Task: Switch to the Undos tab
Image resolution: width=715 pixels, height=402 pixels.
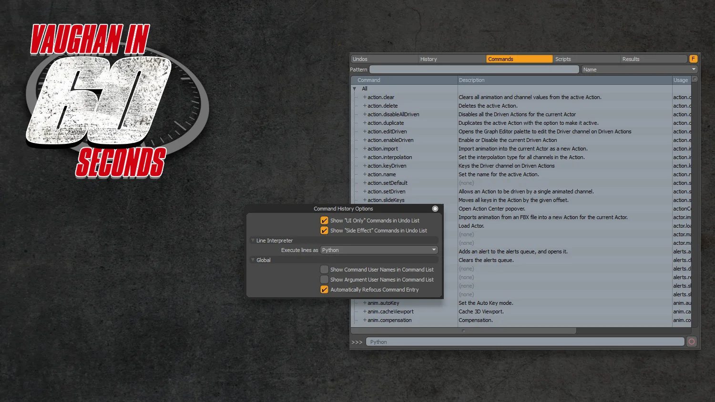Action: pos(384,59)
